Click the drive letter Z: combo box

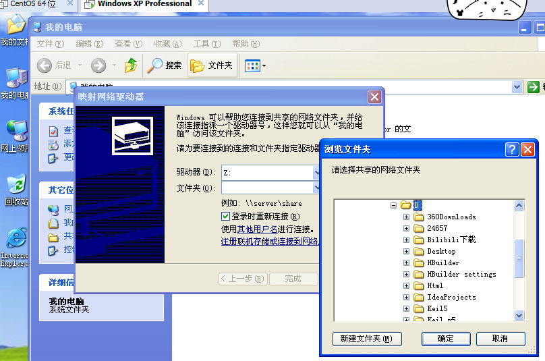point(270,173)
